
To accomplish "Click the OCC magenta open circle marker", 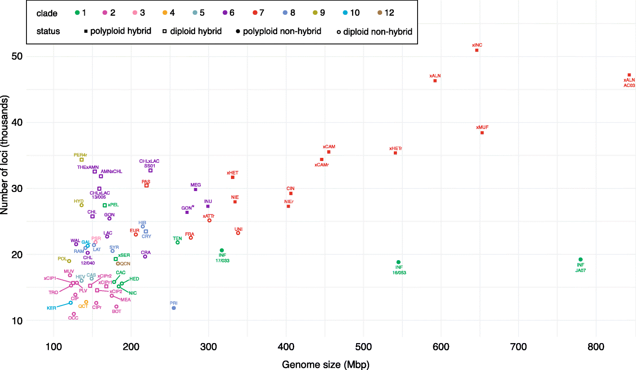I will (x=74, y=314).
